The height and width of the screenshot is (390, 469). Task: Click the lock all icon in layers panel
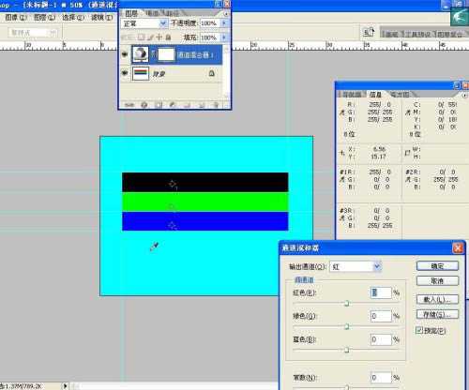(168, 37)
